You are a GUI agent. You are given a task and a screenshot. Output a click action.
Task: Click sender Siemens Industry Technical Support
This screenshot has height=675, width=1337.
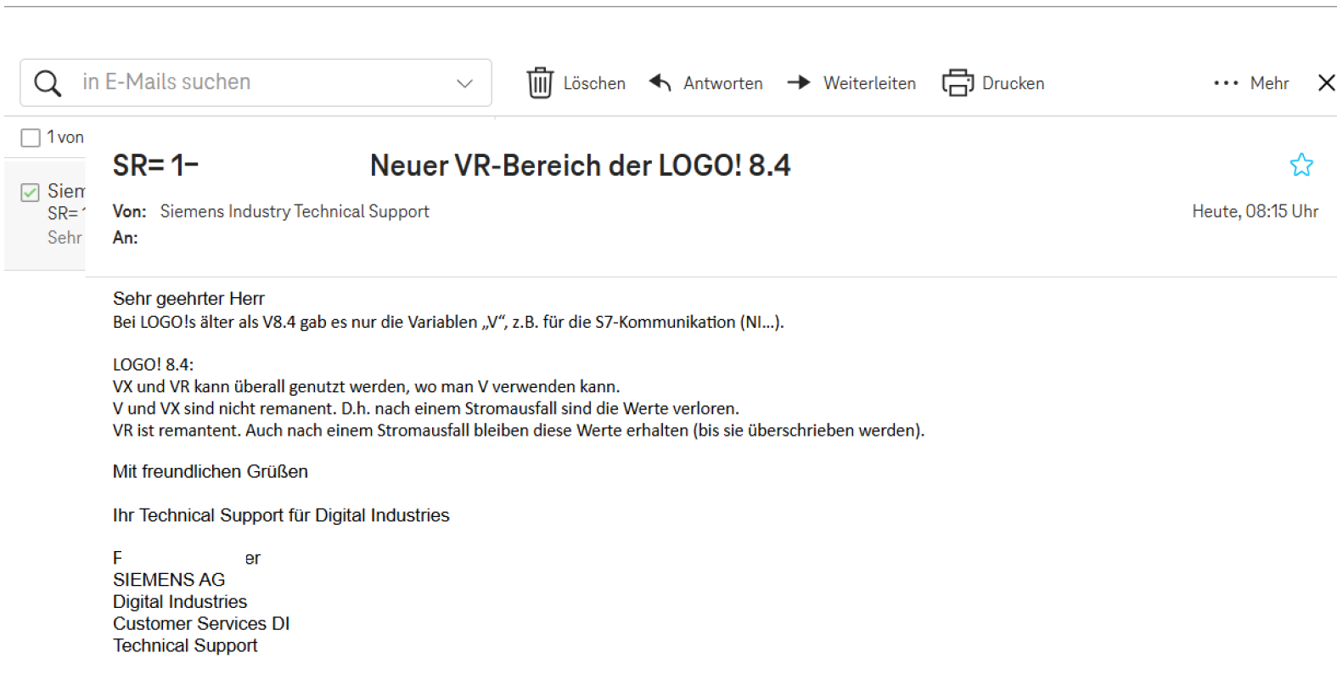pyautogui.click(x=295, y=211)
